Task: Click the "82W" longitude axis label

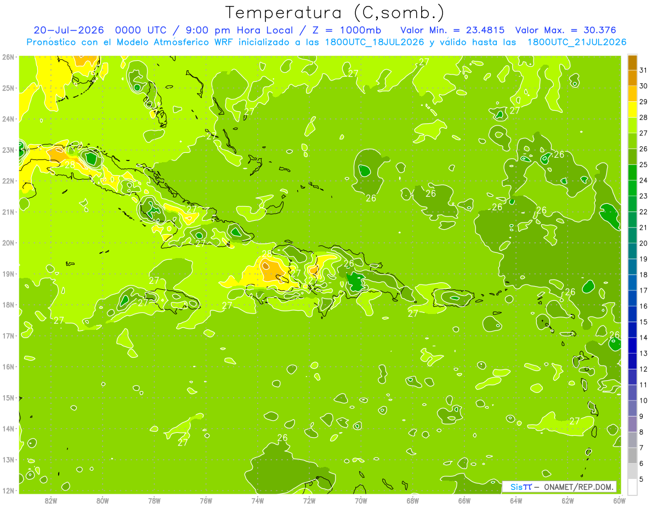Action: pos(51,500)
